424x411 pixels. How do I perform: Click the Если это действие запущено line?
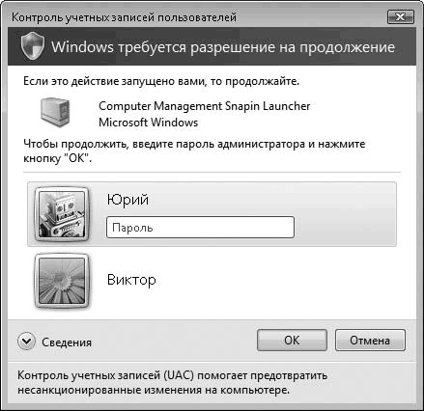pos(161,81)
